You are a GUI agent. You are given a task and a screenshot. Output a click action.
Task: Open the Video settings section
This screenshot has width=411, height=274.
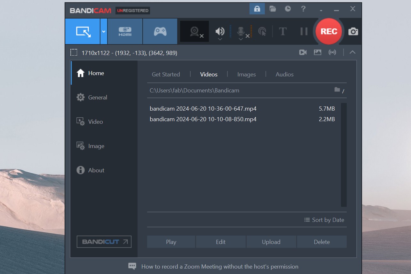click(x=104, y=121)
